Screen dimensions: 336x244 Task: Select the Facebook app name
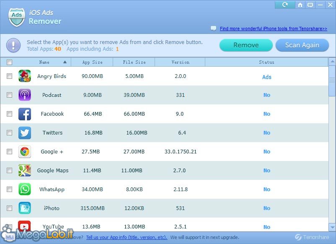pyautogui.click(x=52, y=114)
